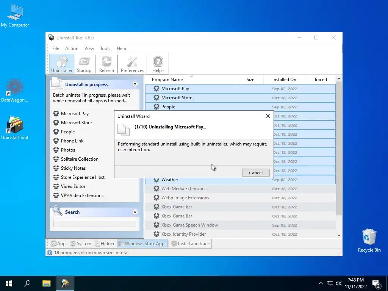Click the Web Media Extensions icon
Screen dimensions: 388x291
click(x=156, y=189)
